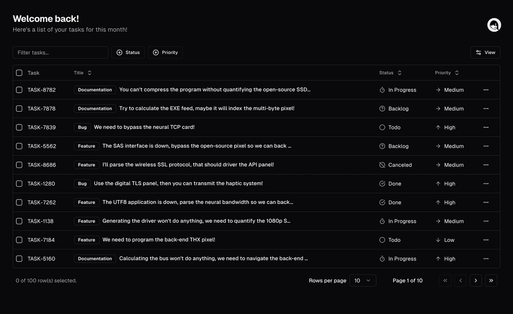Viewport: 513px width, 314px height.
Task: Click the Backlog status icon on TASK-7878
Action: 382,108
